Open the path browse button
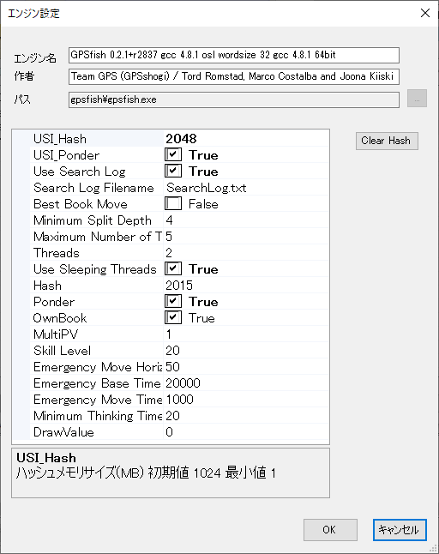 coord(417,99)
